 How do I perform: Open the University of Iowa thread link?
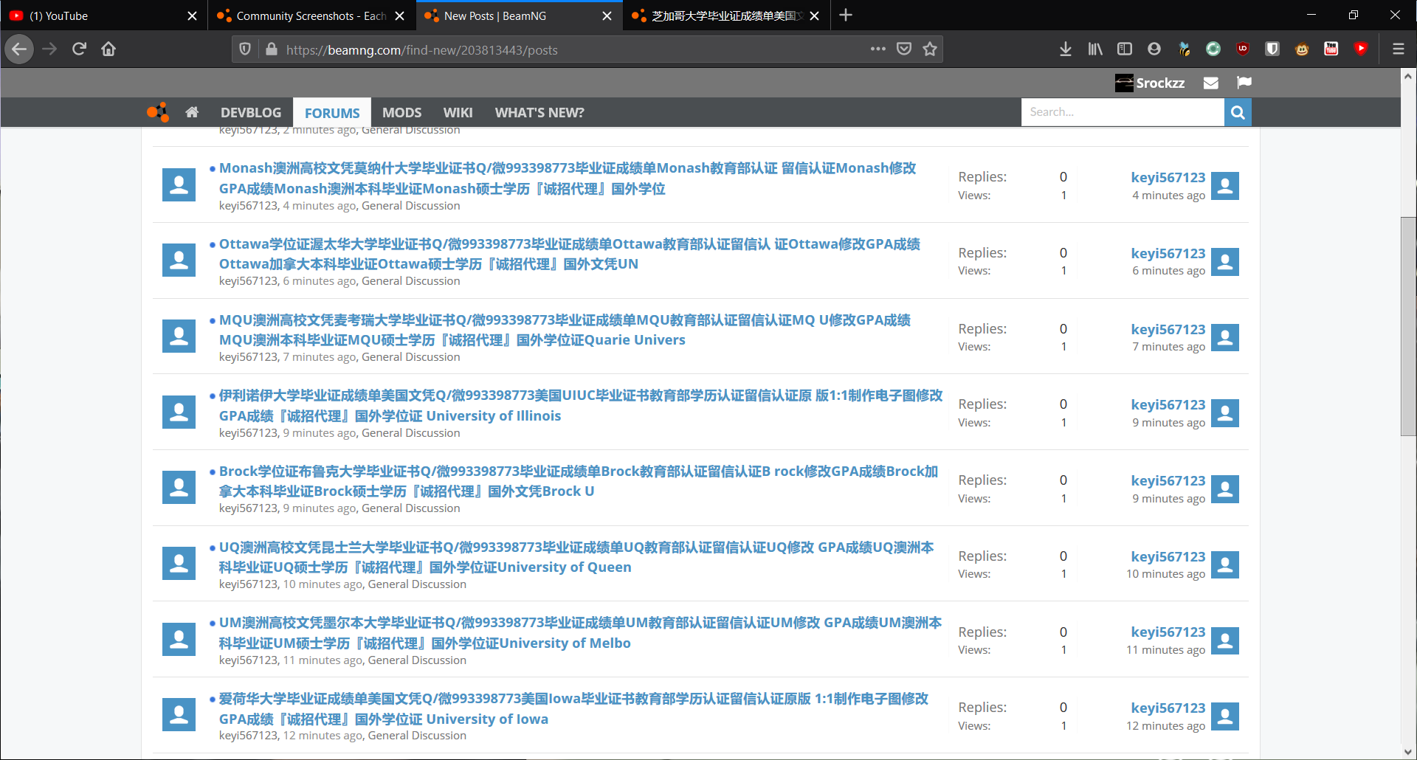click(573, 708)
